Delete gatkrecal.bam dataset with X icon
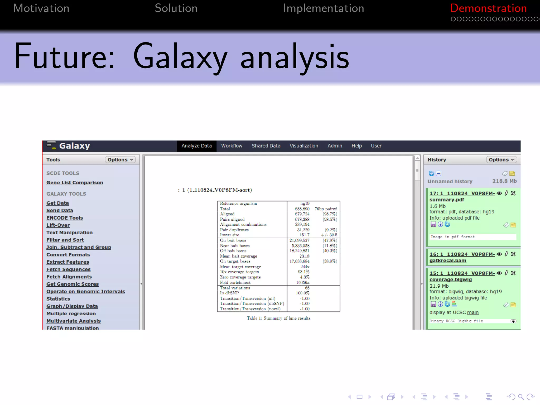The height and width of the screenshot is (405, 540). point(513,254)
